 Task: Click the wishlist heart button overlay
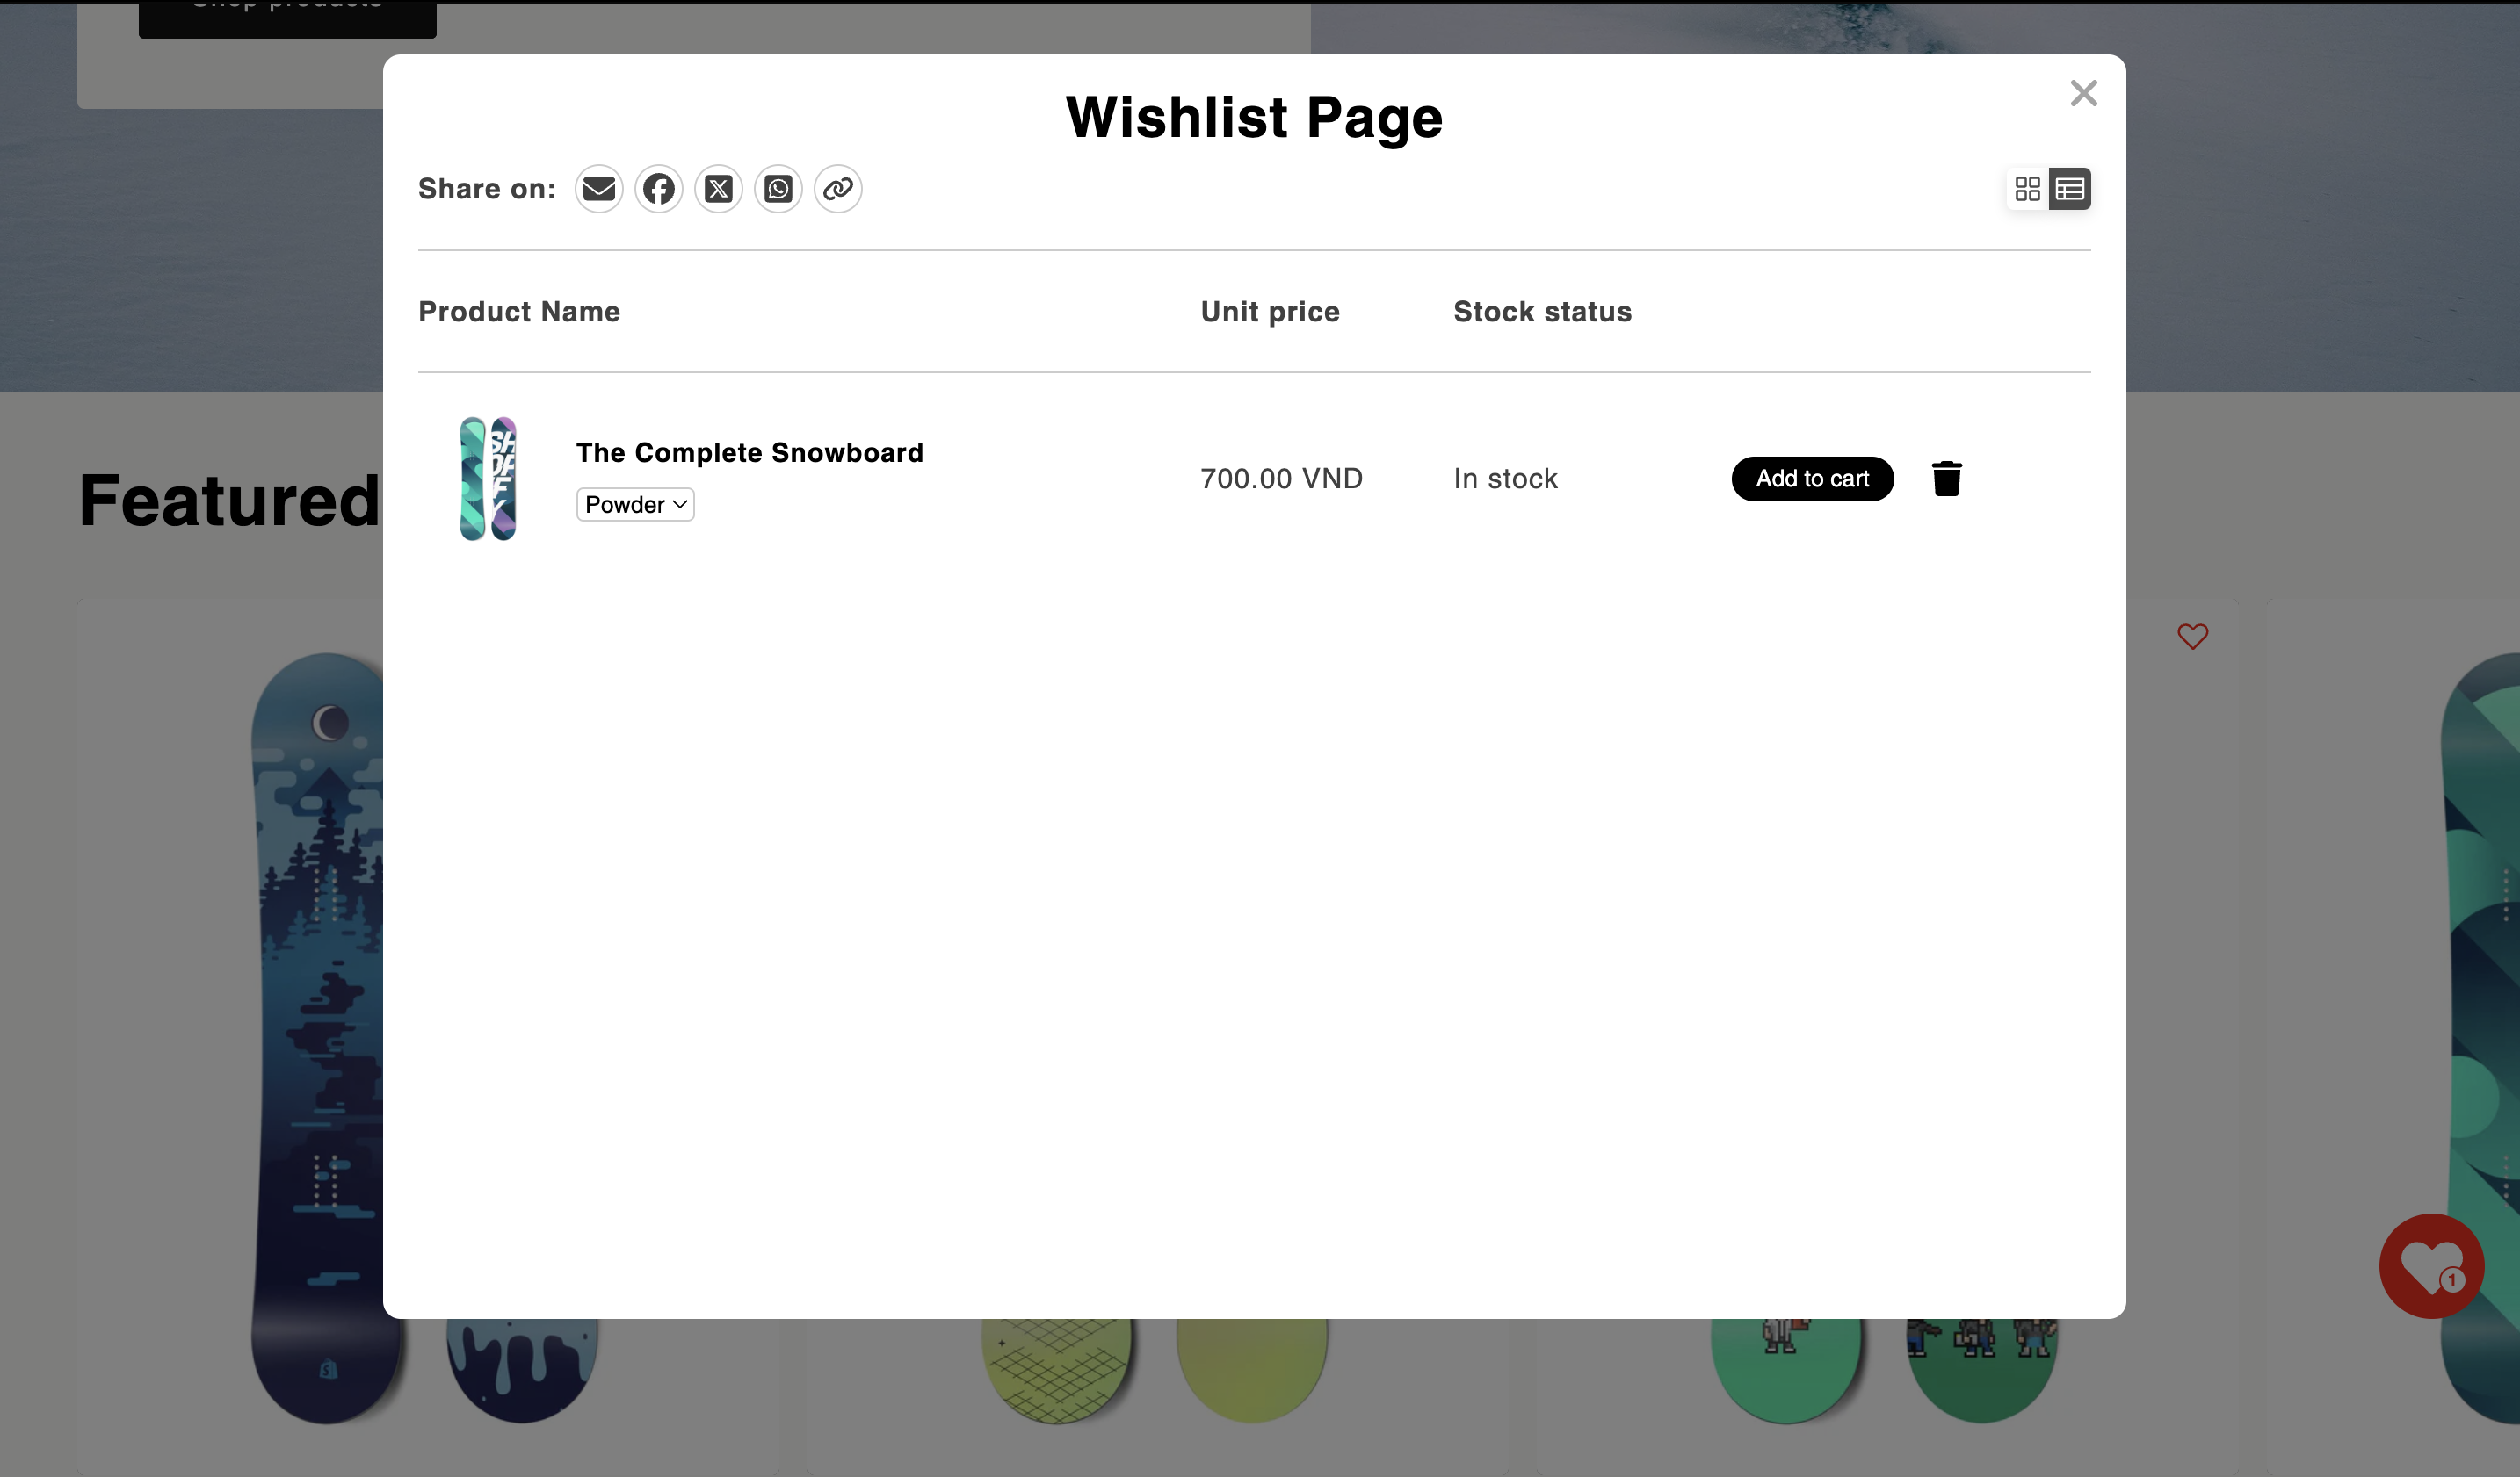tap(2432, 1266)
